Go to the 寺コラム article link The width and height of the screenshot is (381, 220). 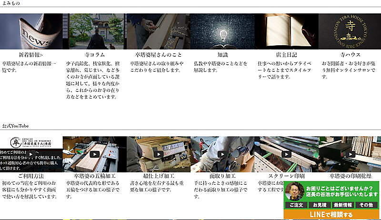[x=95, y=54]
